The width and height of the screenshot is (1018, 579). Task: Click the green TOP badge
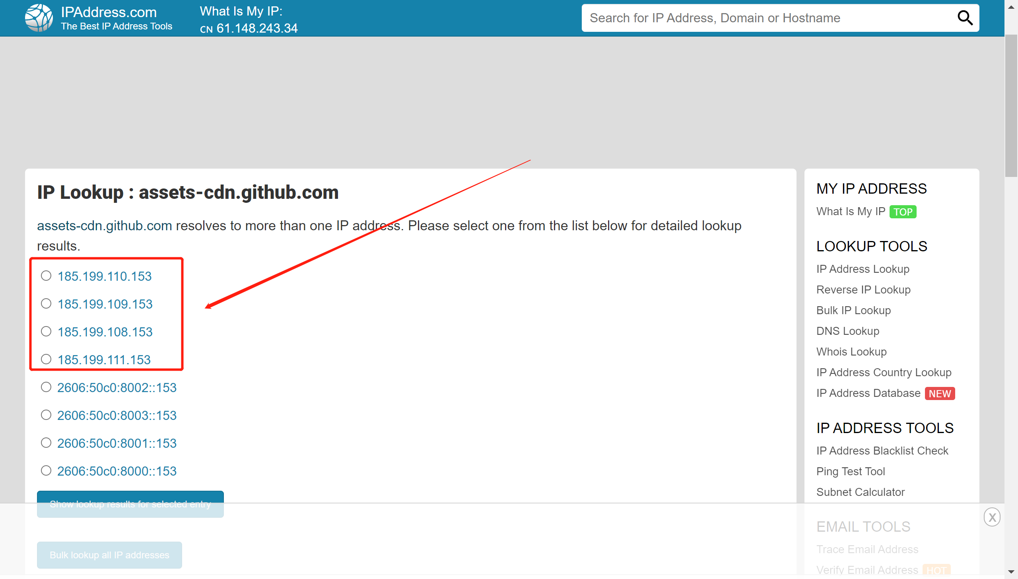[x=903, y=212]
